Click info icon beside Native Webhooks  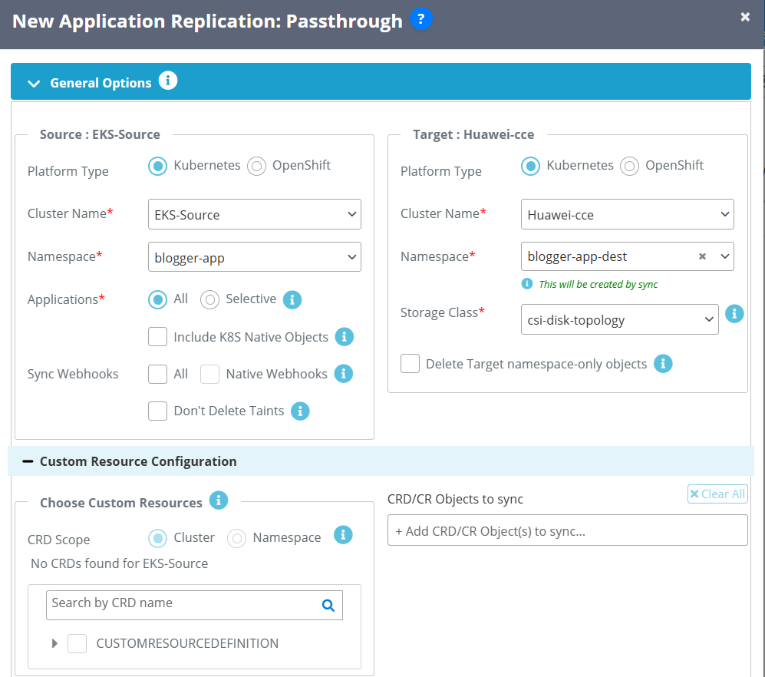click(x=344, y=374)
